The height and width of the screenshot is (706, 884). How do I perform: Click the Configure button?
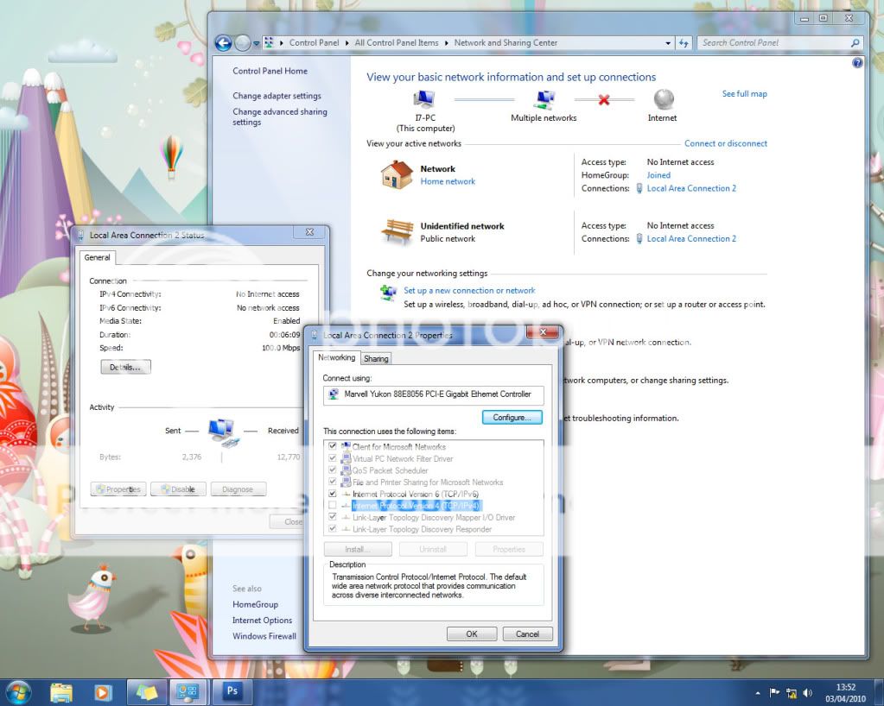(x=512, y=417)
